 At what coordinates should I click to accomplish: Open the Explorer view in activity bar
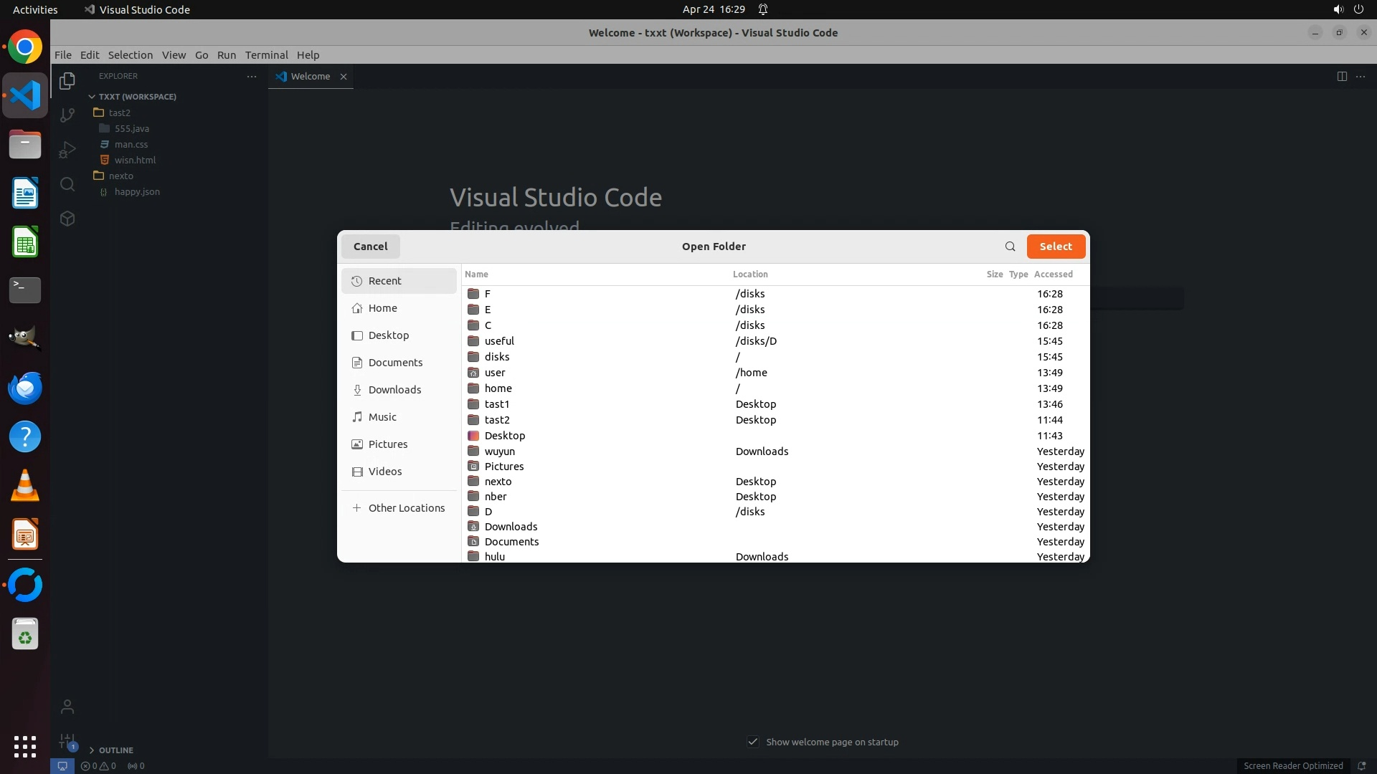(x=67, y=81)
